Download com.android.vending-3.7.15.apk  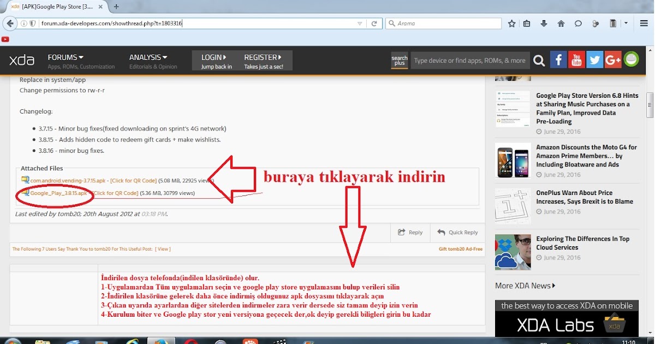[x=68, y=180]
